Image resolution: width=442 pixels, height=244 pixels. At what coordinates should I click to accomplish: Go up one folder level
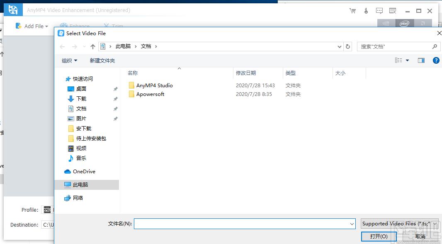coord(93,47)
